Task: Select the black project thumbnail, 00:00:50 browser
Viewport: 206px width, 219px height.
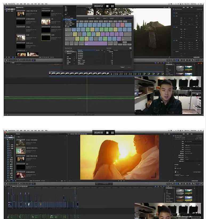Action: tap(21, 167)
